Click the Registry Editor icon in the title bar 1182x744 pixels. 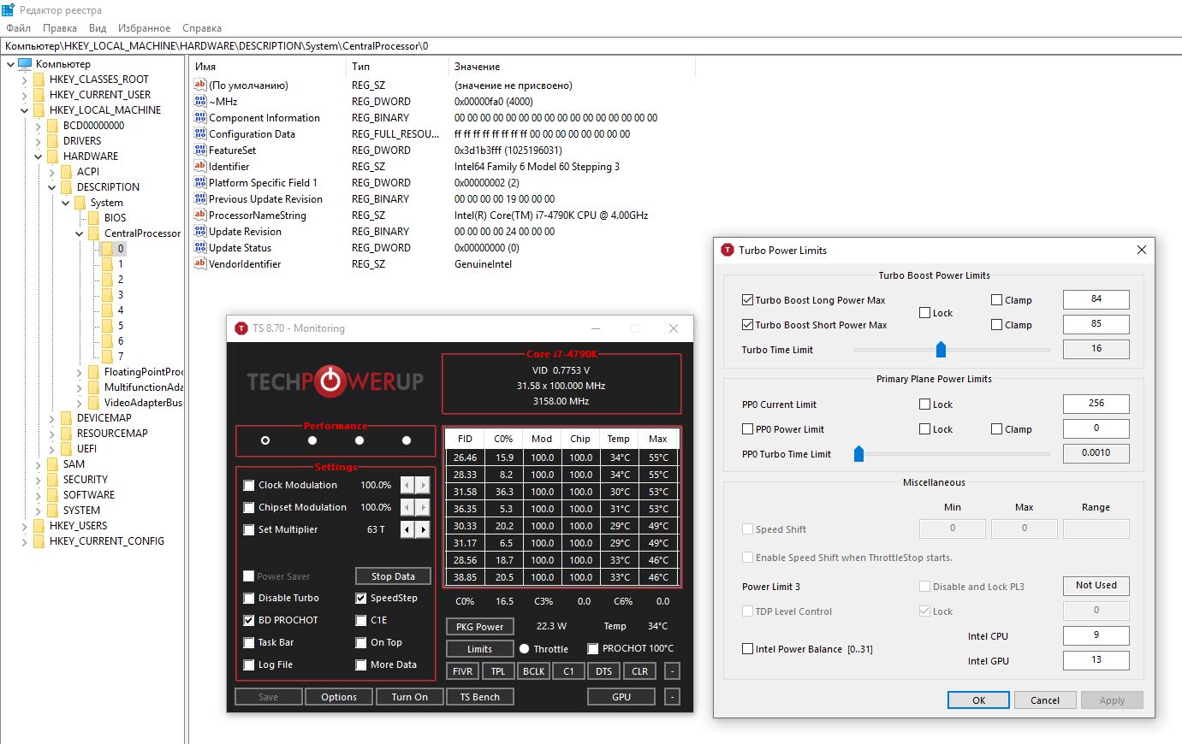[x=8, y=9]
